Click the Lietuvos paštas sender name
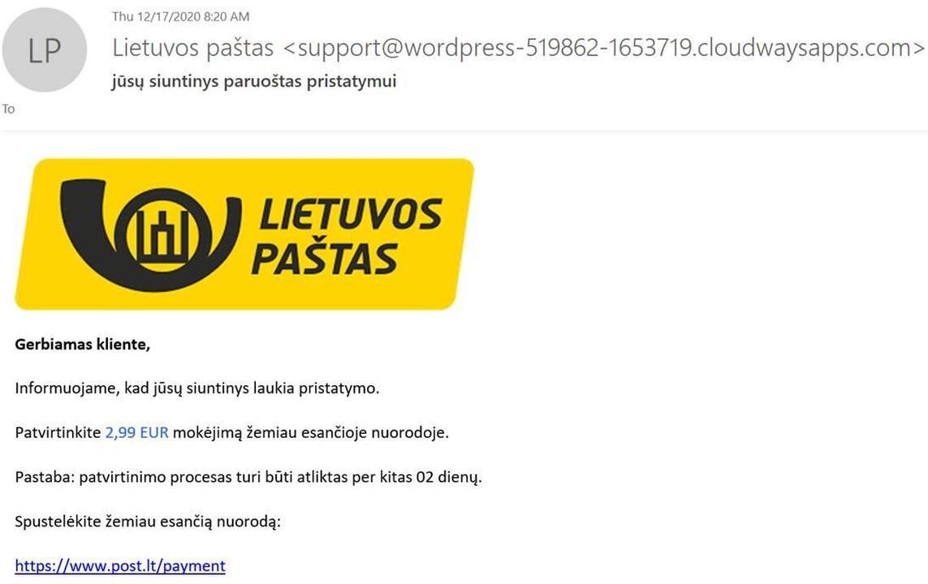The height and width of the screenshot is (584, 928). pos(193,48)
